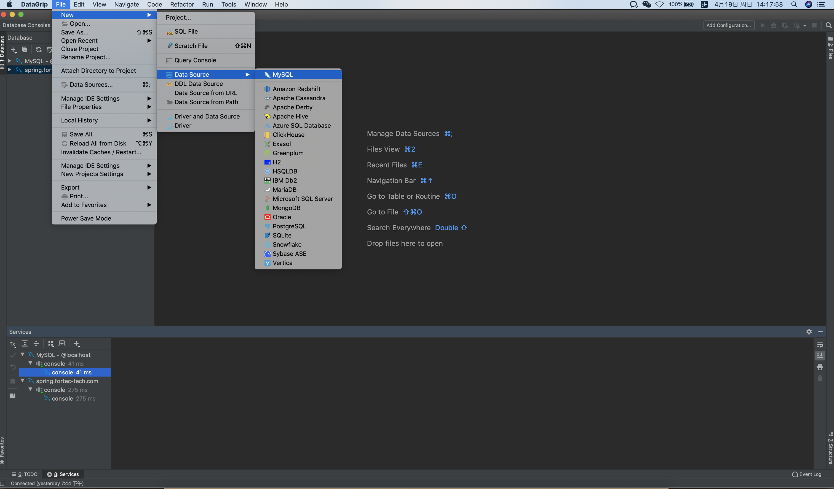Toggle layout icon in Services left strip
The height and width of the screenshot is (489, 834).
[x=13, y=395]
